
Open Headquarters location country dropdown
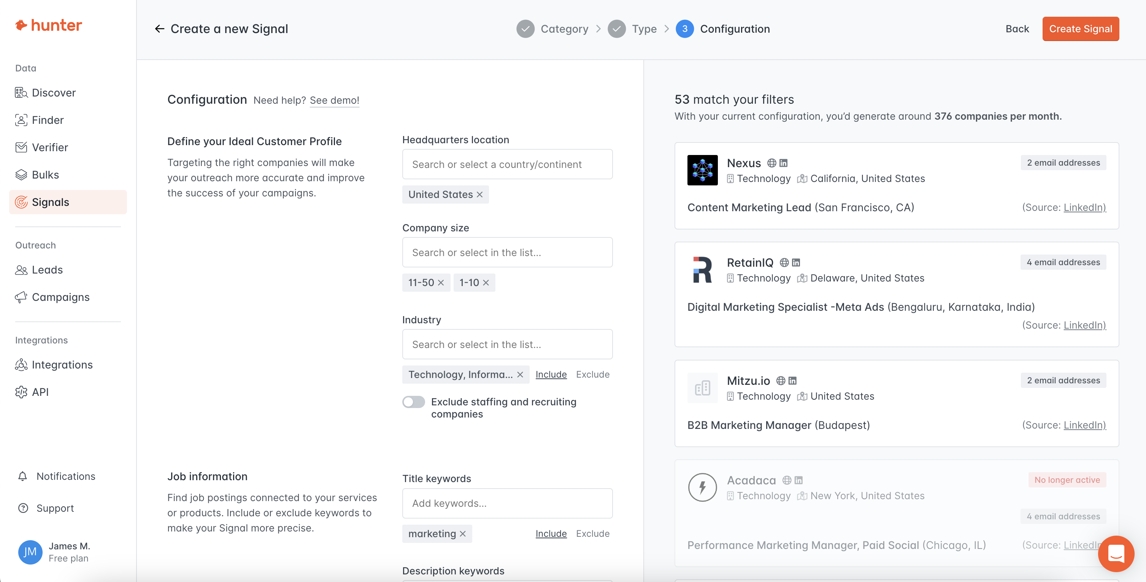coord(507,164)
